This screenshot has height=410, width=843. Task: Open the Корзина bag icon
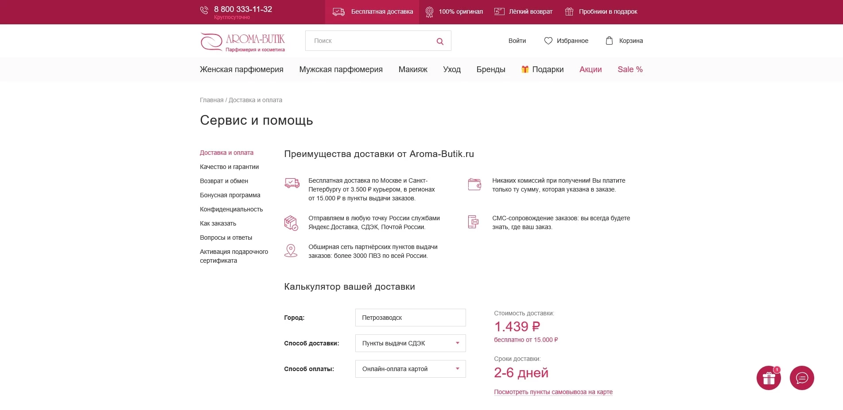(609, 40)
